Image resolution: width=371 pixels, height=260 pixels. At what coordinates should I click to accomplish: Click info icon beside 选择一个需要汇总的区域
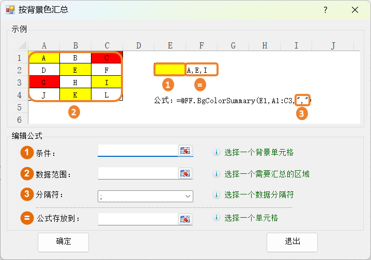[x=217, y=174]
